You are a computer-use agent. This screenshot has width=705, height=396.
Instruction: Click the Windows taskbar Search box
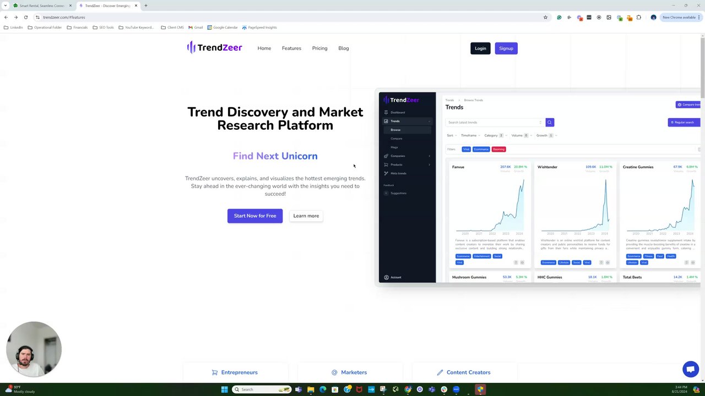coord(262,389)
